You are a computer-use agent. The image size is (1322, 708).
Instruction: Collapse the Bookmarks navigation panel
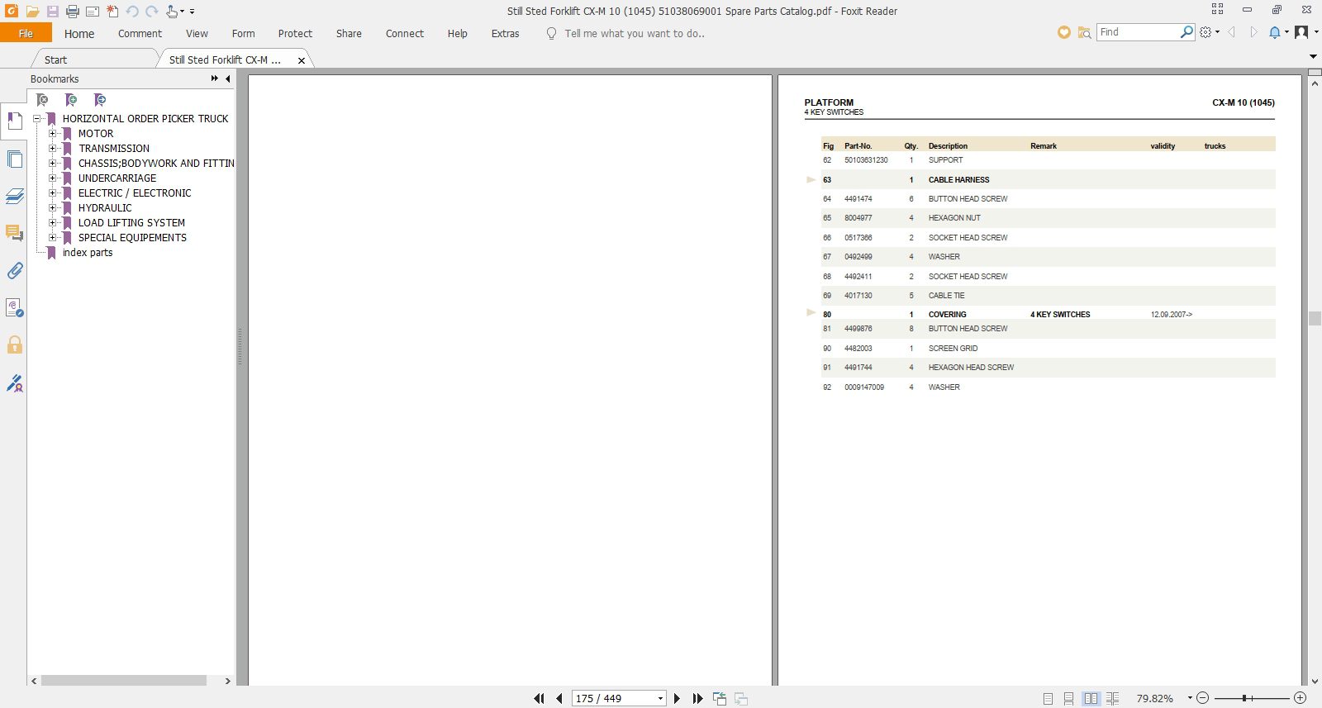click(228, 78)
